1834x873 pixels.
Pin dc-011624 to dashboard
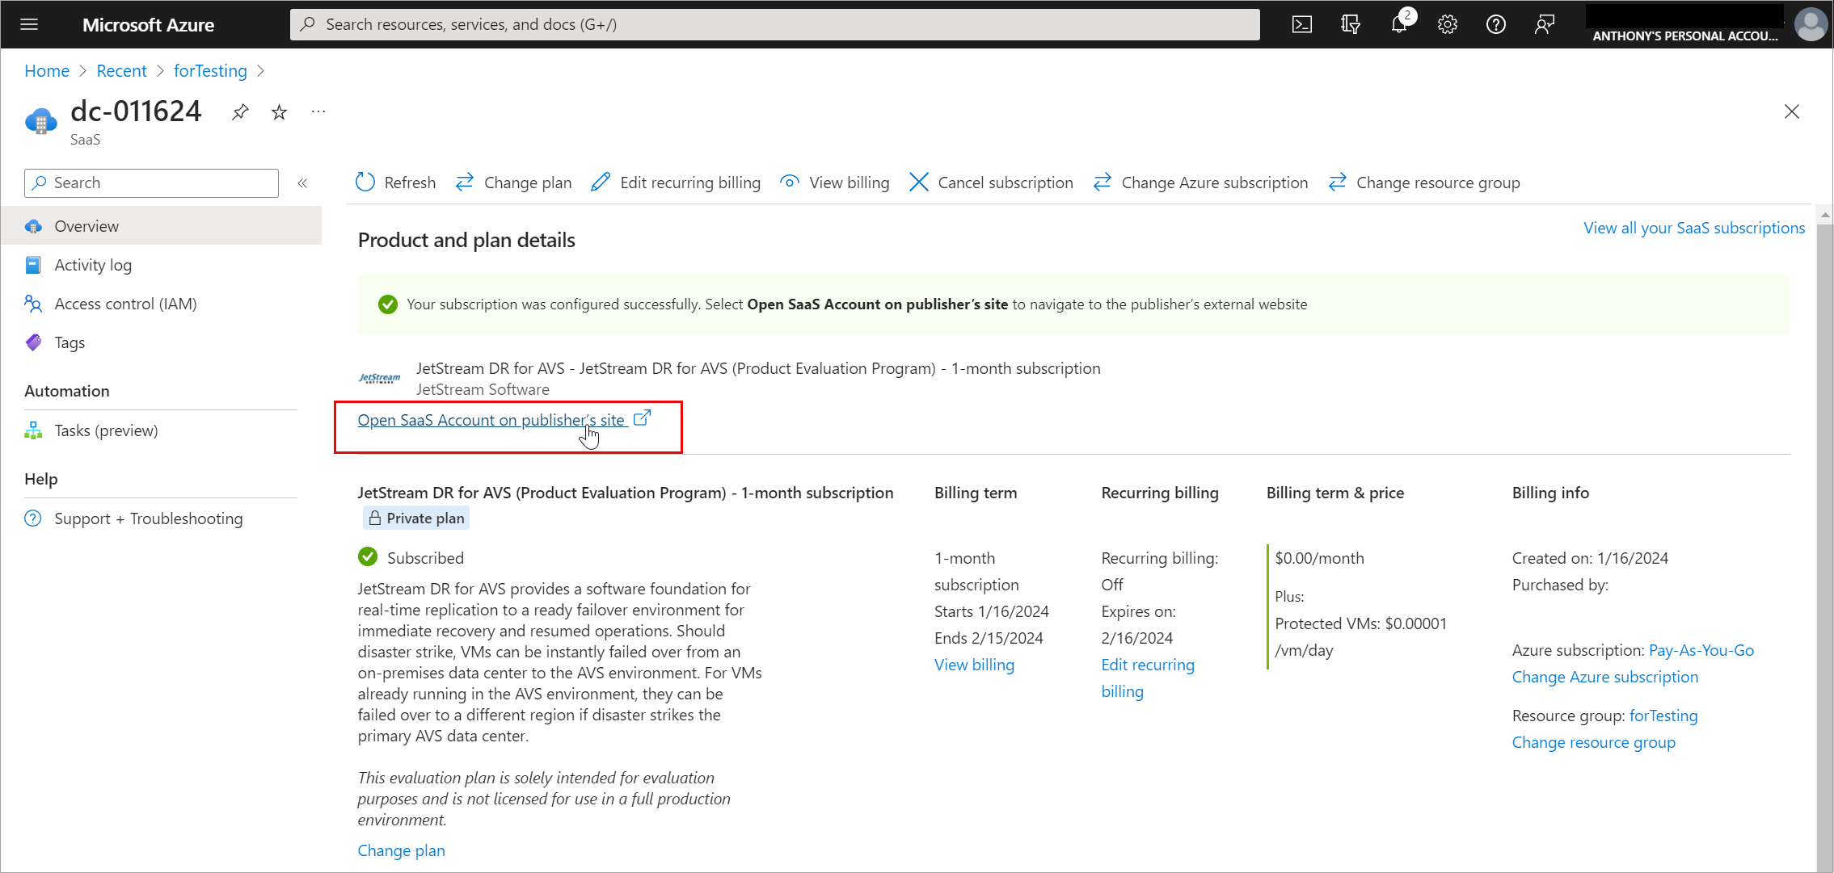pos(240,112)
